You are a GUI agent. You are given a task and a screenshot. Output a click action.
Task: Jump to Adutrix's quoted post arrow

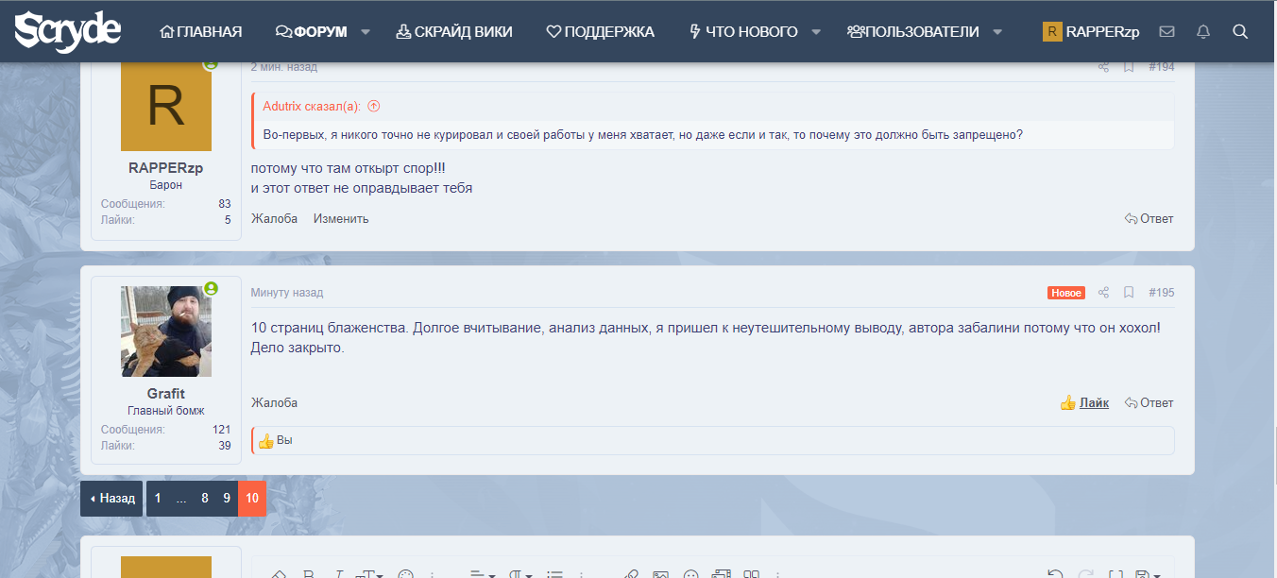click(x=373, y=107)
